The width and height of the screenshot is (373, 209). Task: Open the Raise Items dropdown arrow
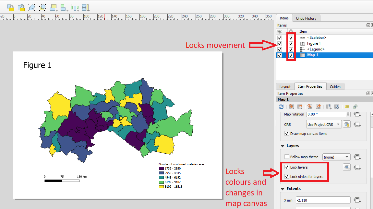pos(57,10)
